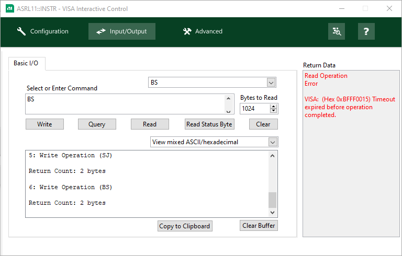
Task: Copy buffer with Copy to Clipboard
Action: (x=185, y=226)
